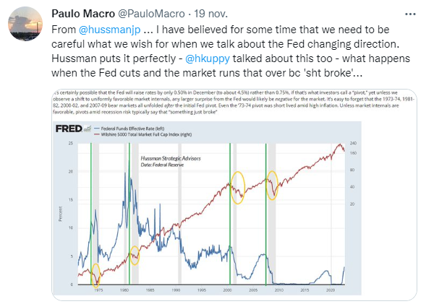Click the 2020 label on x-axis
Screen dimensions: 426x304
(331, 290)
